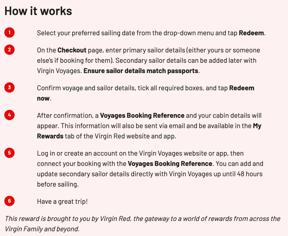The image size is (288, 236).
Task: Click the red step 1 number badge
Action: (x=10, y=33)
